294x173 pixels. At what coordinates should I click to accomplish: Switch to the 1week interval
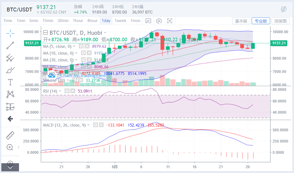coord(120,21)
